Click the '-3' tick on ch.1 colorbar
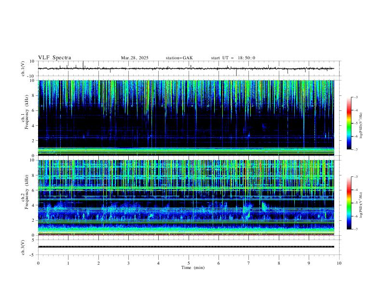382x295 pixels. pyautogui.click(x=355, y=97)
